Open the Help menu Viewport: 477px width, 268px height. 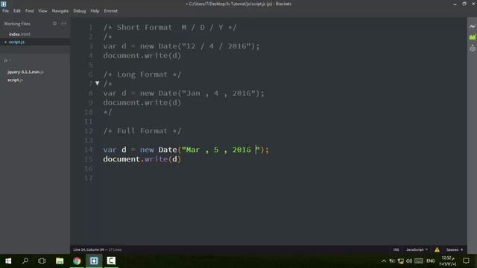click(x=95, y=10)
